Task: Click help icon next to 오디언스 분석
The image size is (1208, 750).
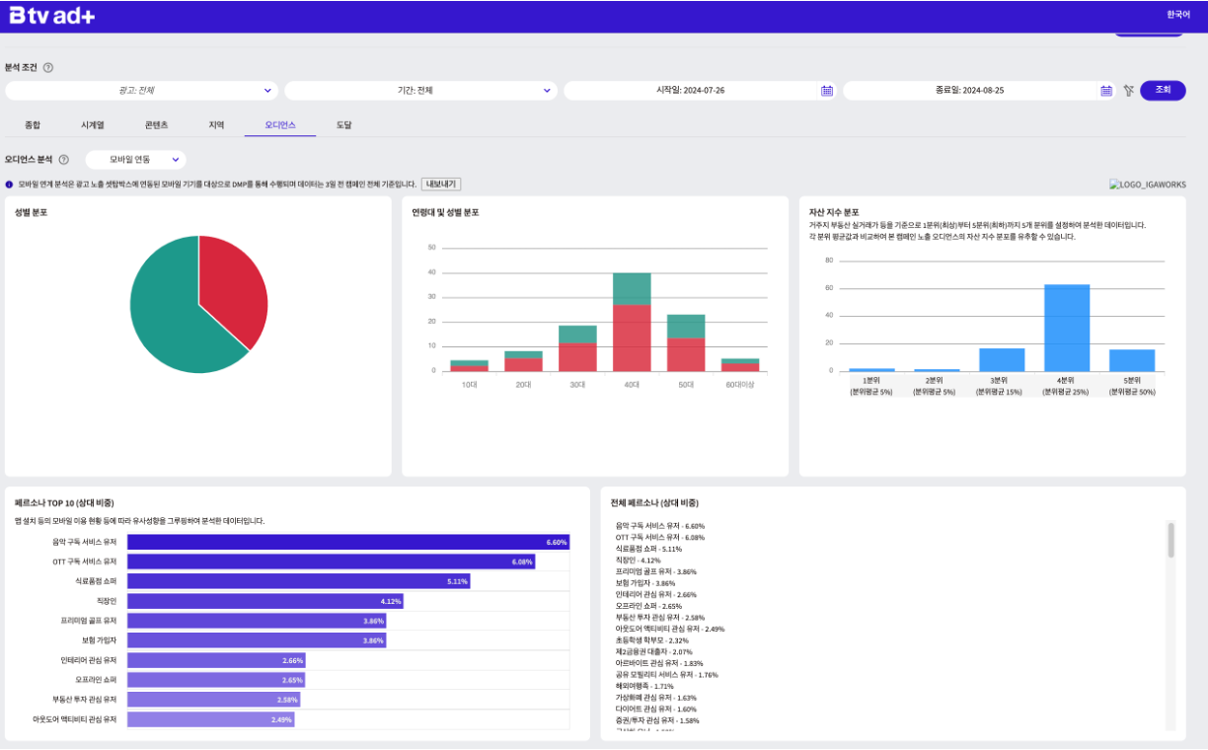Action: coord(64,160)
